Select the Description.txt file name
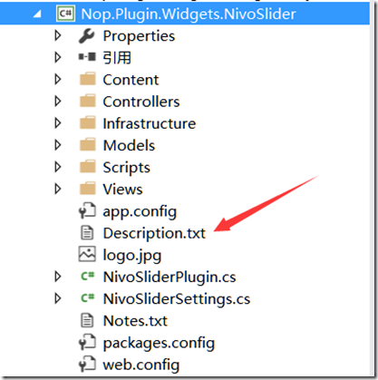 [x=154, y=234]
